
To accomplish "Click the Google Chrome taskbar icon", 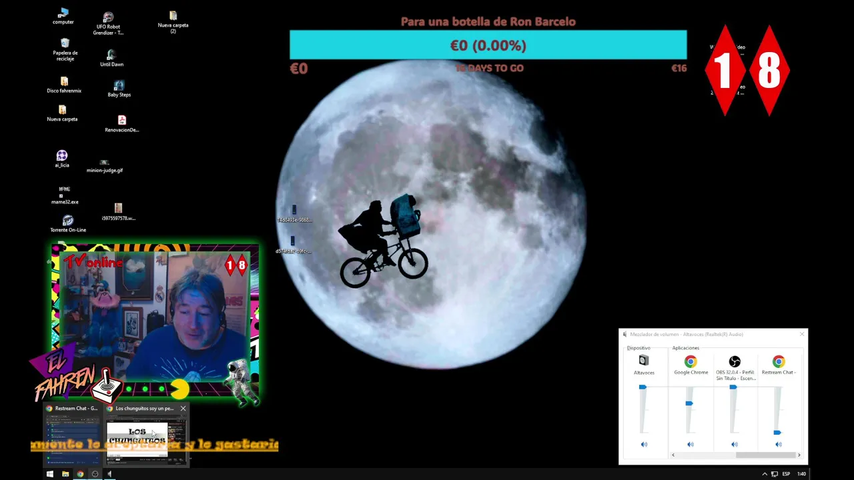I will pyautogui.click(x=80, y=474).
